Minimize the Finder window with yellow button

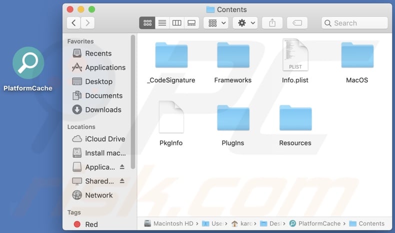pyautogui.click(x=81, y=9)
